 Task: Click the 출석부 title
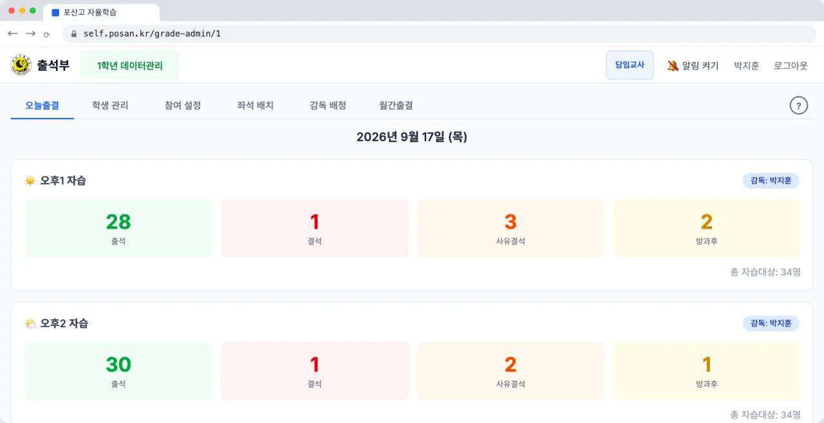tap(53, 65)
